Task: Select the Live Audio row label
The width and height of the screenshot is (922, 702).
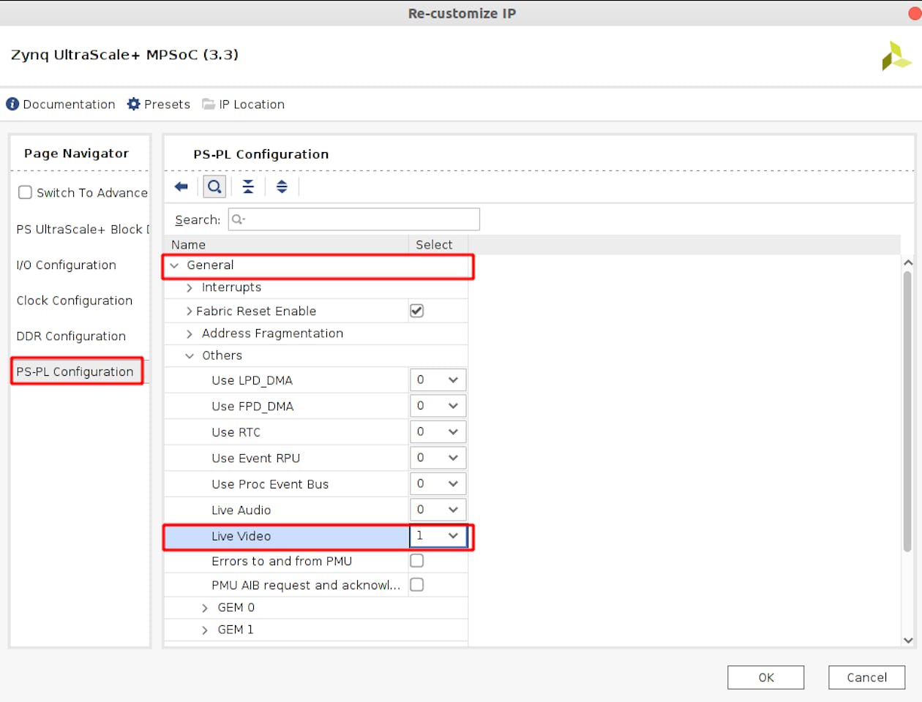Action: pyautogui.click(x=241, y=510)
